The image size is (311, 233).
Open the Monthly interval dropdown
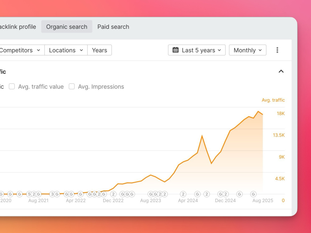pyautogui.click(x=248, y=50)
